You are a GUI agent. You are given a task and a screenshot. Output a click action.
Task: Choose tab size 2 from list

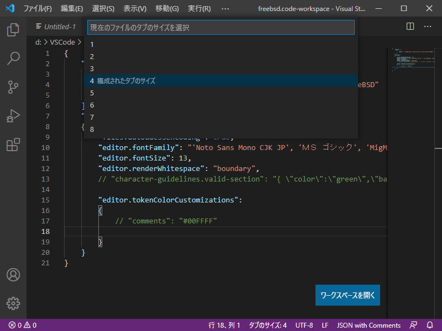click(221, 56)
